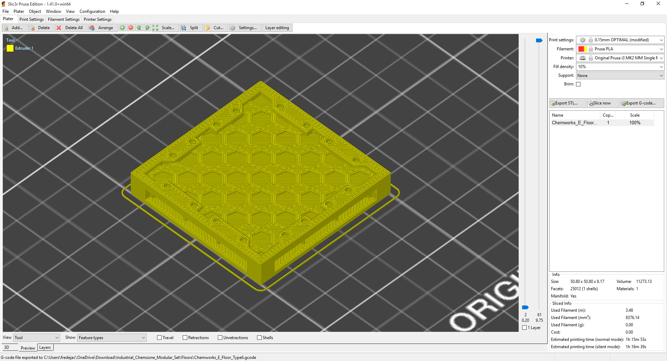Screen dimensions: 667x361
Task: Click the green plus to add a copy
Action: tap(122, 28)
